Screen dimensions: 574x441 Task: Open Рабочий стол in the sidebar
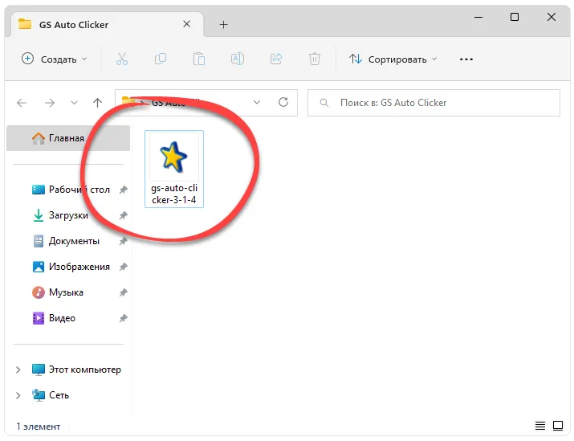point(71,190)
